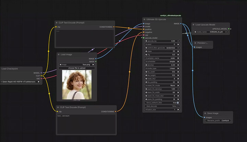
Task: Click the positive input socket on Ultimate SD Upscale
Action: (144, 29)
